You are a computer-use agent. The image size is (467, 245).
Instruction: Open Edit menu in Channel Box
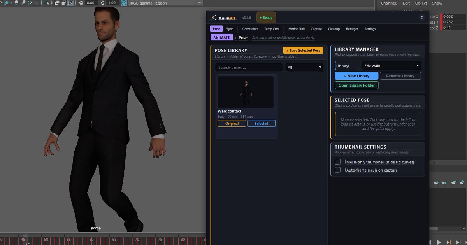(406, 3)
